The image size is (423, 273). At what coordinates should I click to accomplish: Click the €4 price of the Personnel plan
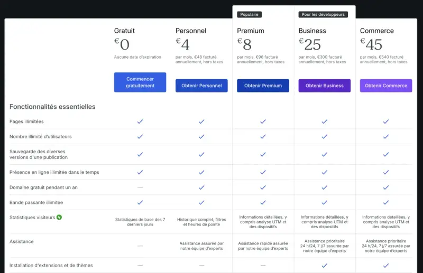[x=182, y=44]
